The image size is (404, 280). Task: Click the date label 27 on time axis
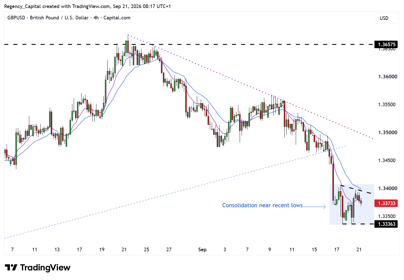(169, 250)
